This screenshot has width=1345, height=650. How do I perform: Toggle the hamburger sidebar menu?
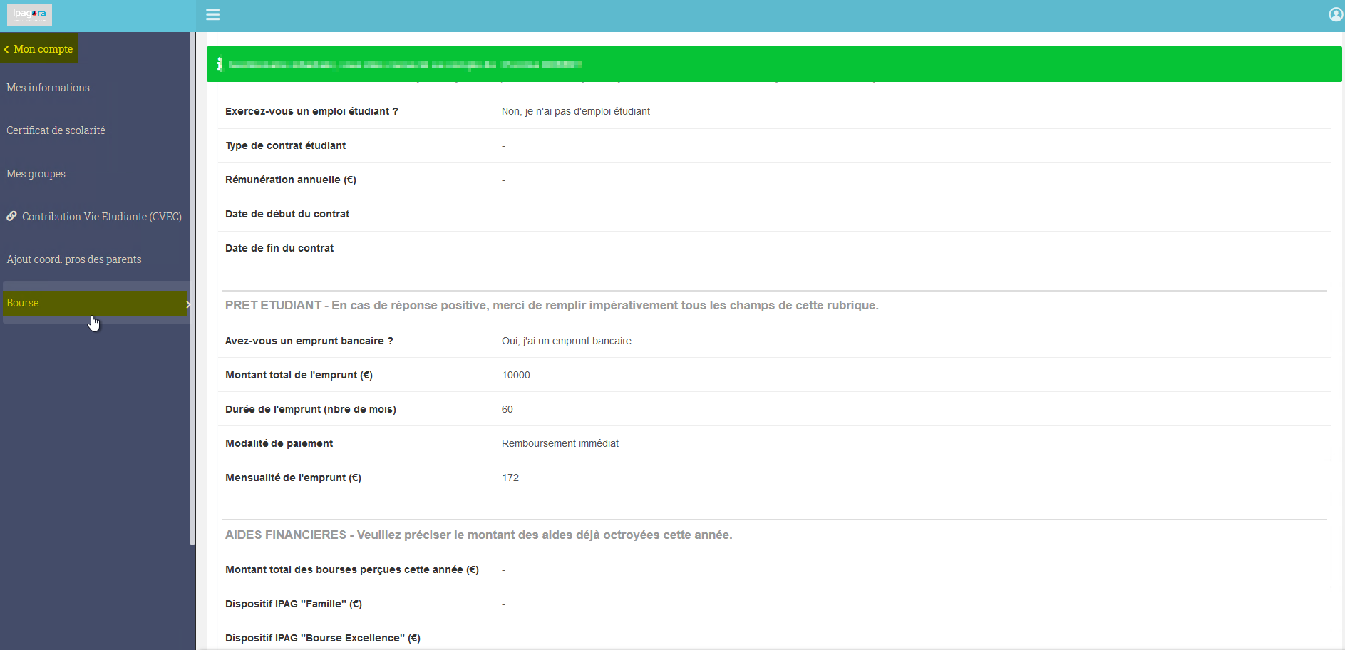(x=212, y=14)
